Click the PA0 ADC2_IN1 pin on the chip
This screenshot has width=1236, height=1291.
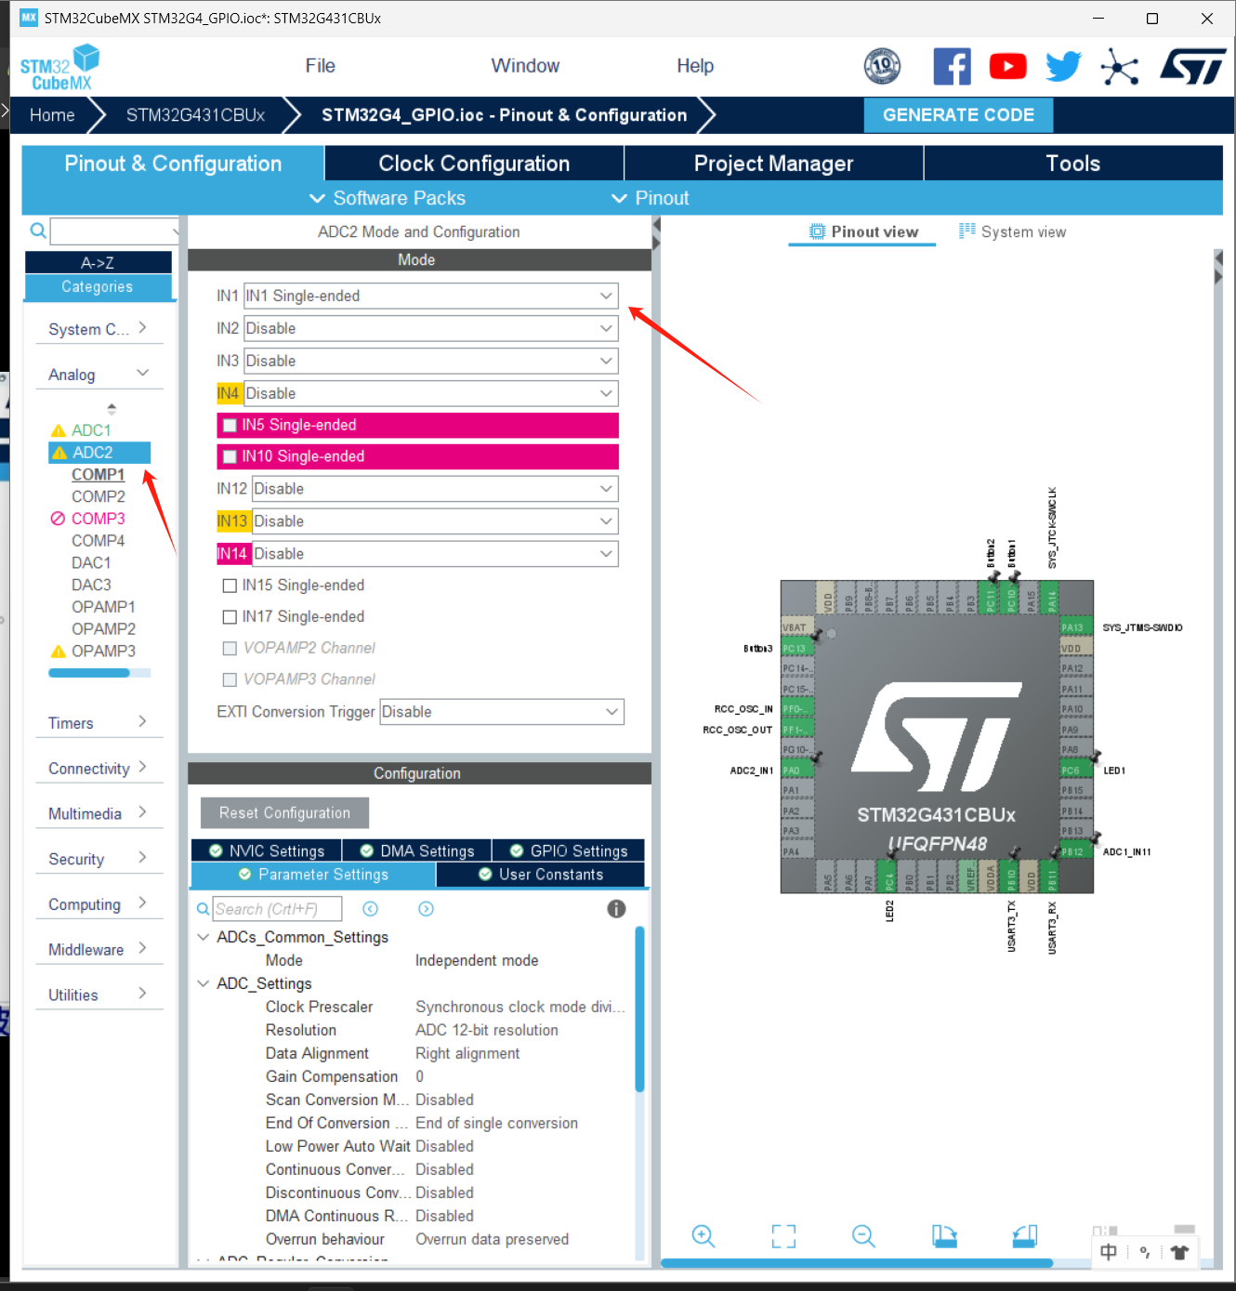pos(797,770)
